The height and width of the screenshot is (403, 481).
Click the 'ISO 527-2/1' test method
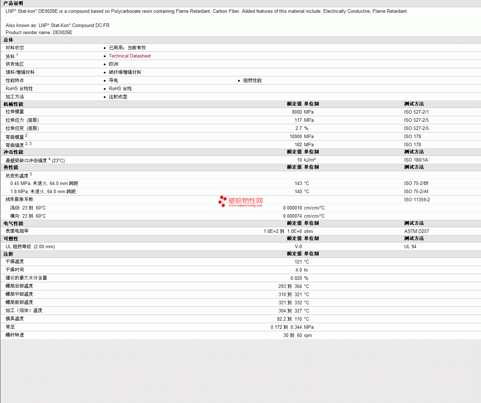pos(416,112)
